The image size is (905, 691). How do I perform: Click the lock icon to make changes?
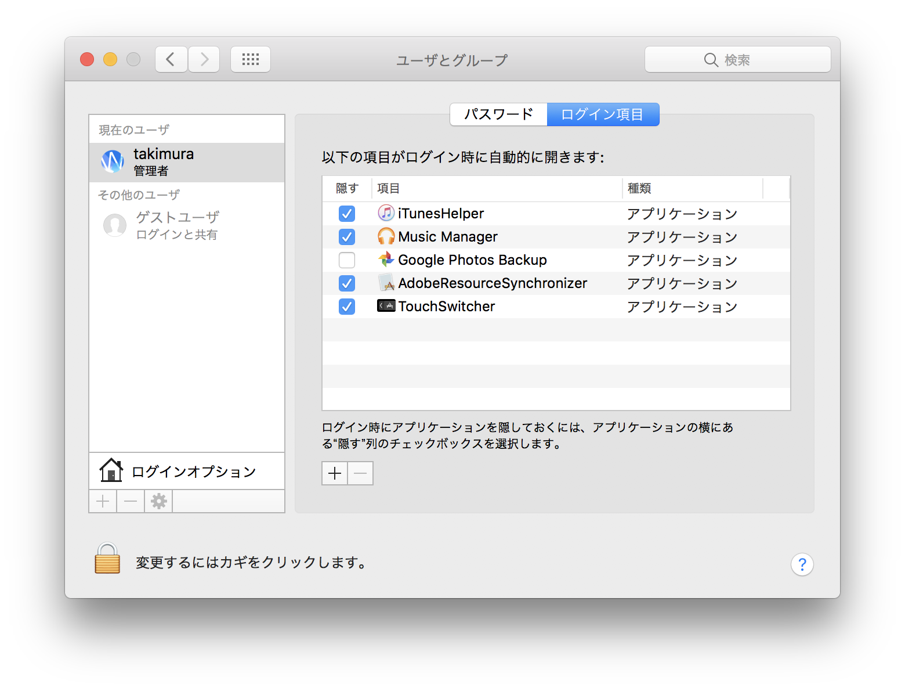pos(107,559)
